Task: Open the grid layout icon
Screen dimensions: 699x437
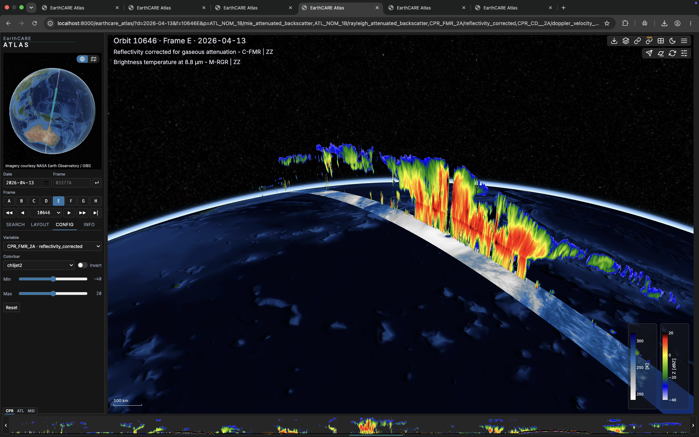Action: (661, 41)
